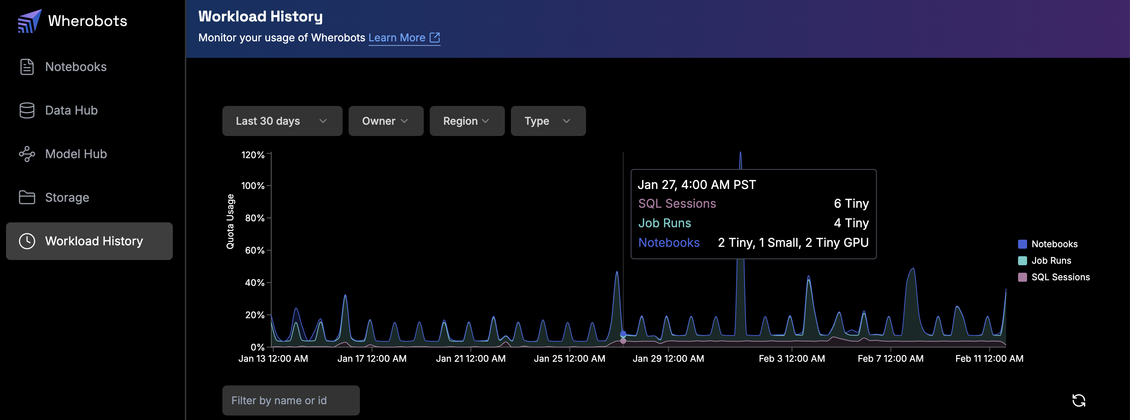This screenshot has width=1130, height=420.
Task: Select the Data Hub sidebar icon
Action: (27, 110)
